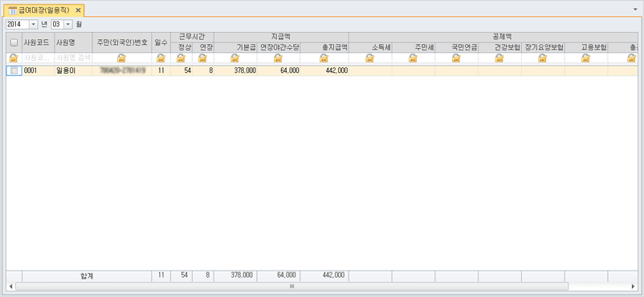Click filter icon under 고용보험
Image resolution: width=644 pixels, height=297 pixels.
585,58
